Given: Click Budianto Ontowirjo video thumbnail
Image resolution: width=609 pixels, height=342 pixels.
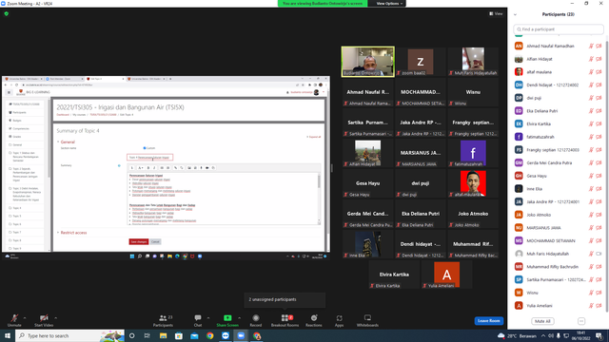Looking at the screenshot, I should point(368,62).
